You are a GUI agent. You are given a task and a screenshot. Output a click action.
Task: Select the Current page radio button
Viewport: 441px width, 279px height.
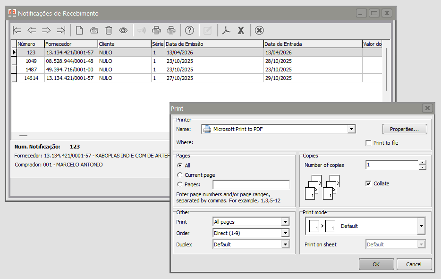pyautogui.click(x=179, y=175)
